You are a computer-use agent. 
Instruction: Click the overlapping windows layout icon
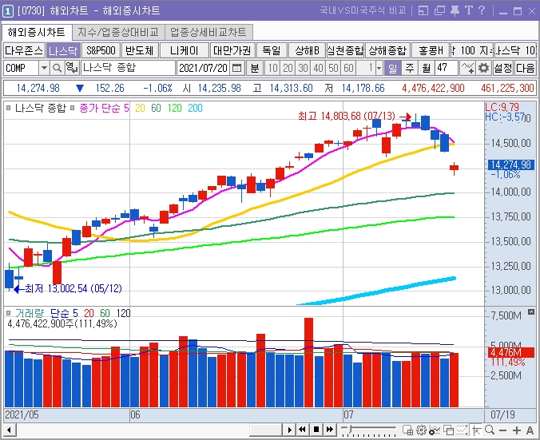click(448, 430)
